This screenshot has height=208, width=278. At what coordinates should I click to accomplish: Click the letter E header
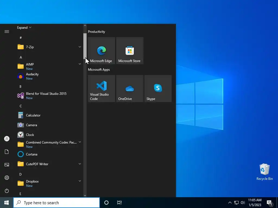pyautogui.click(x=20, y=194)
